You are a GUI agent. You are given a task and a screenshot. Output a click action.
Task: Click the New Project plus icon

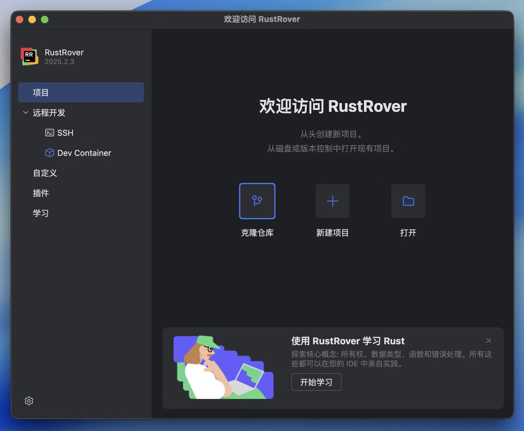[332, 201]
